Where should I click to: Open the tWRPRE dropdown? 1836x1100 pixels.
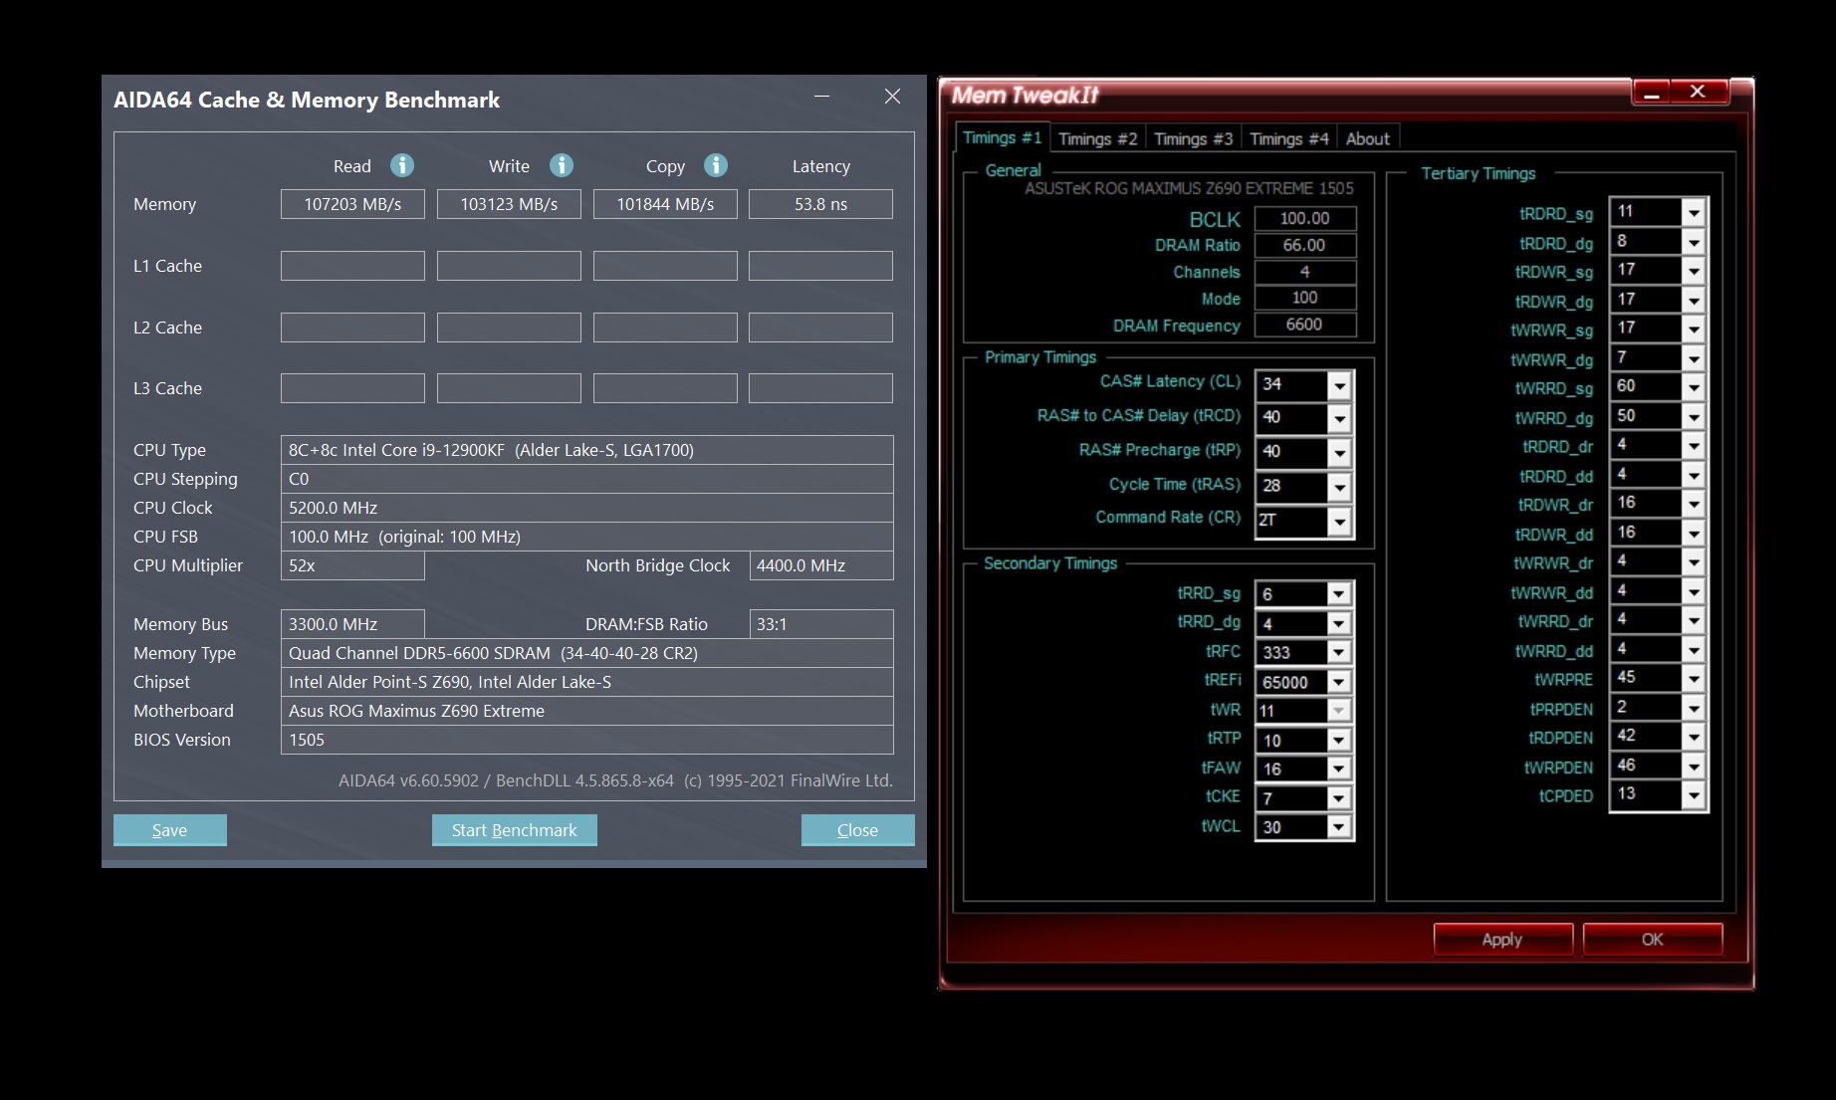click(x=1694, y=678)
